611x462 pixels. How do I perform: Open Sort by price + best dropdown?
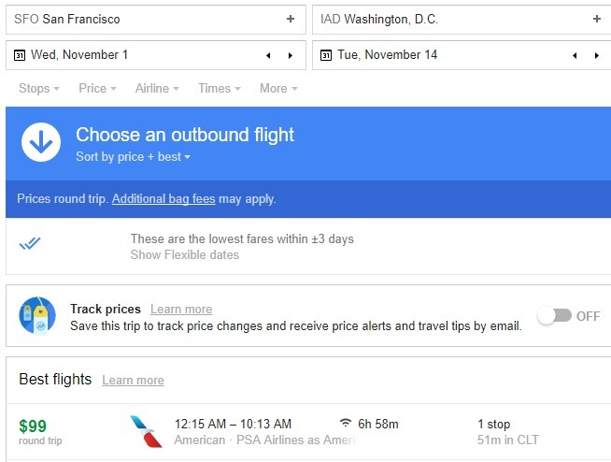(133, 157)
